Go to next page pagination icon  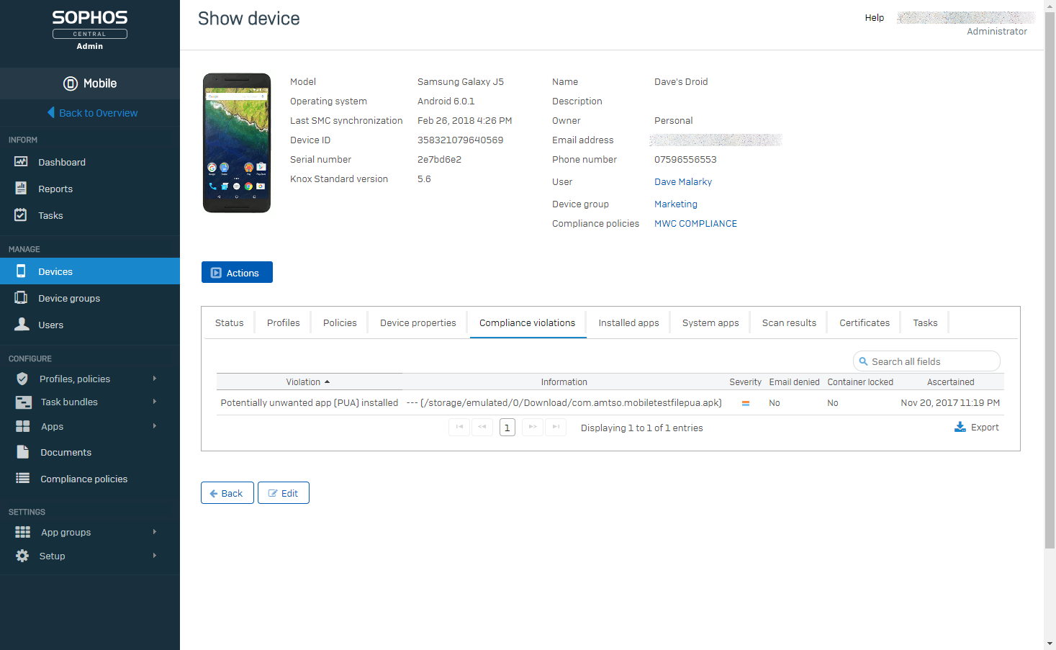tap(533, 427)
